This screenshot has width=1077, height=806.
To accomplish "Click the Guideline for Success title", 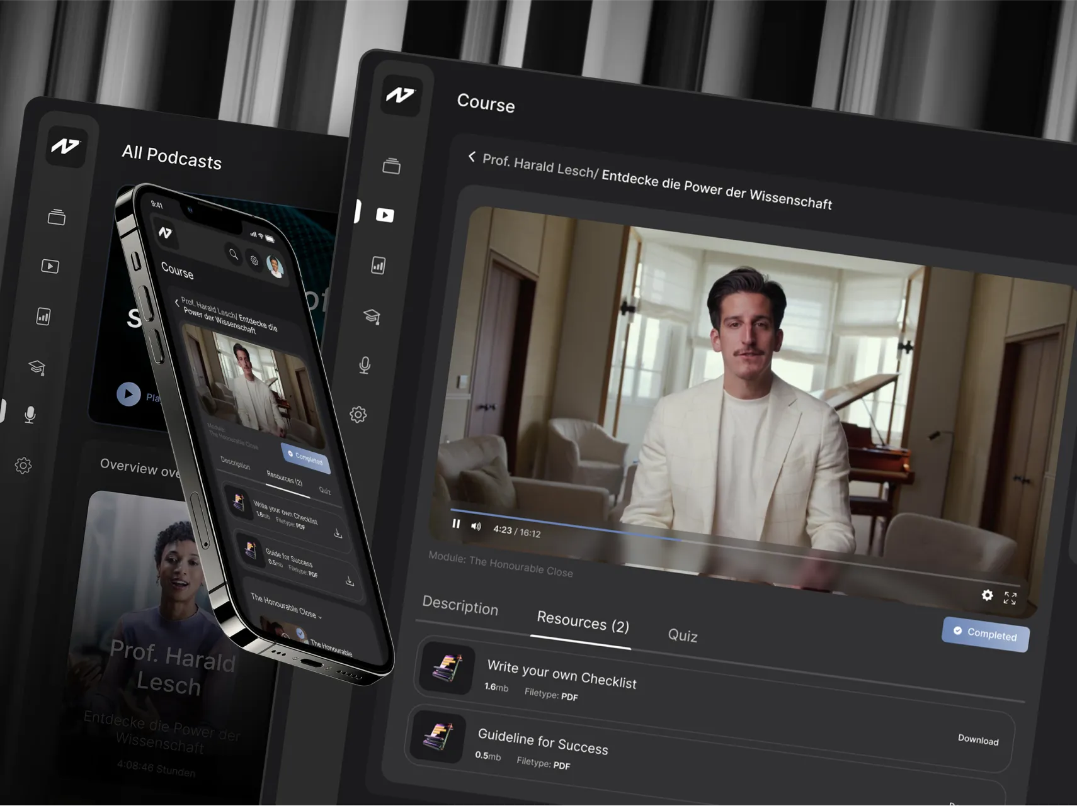I will [543, 741].
